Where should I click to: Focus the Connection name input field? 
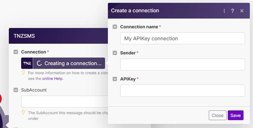click(x=182, y=38)
